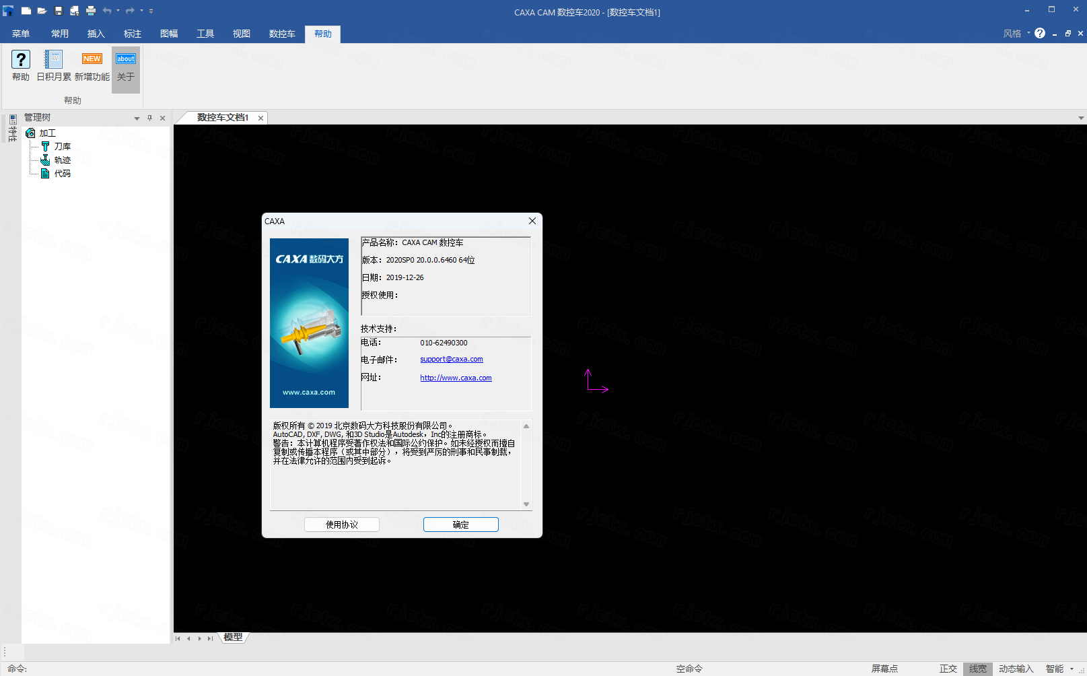Click the 010-62490300 phone number text
Image resolution: width=1087 pixels, height=676 pixels.
[444, 343]
